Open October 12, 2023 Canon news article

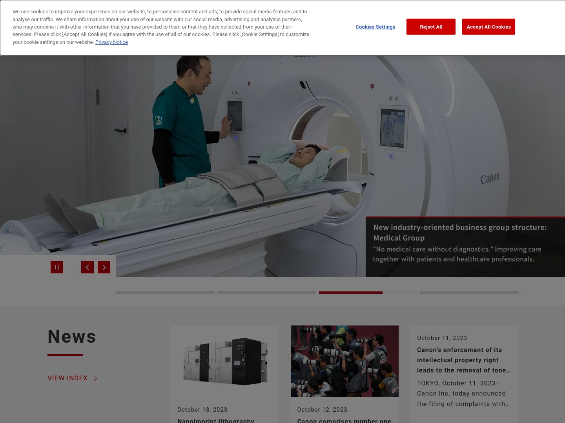tap(344, 420)
